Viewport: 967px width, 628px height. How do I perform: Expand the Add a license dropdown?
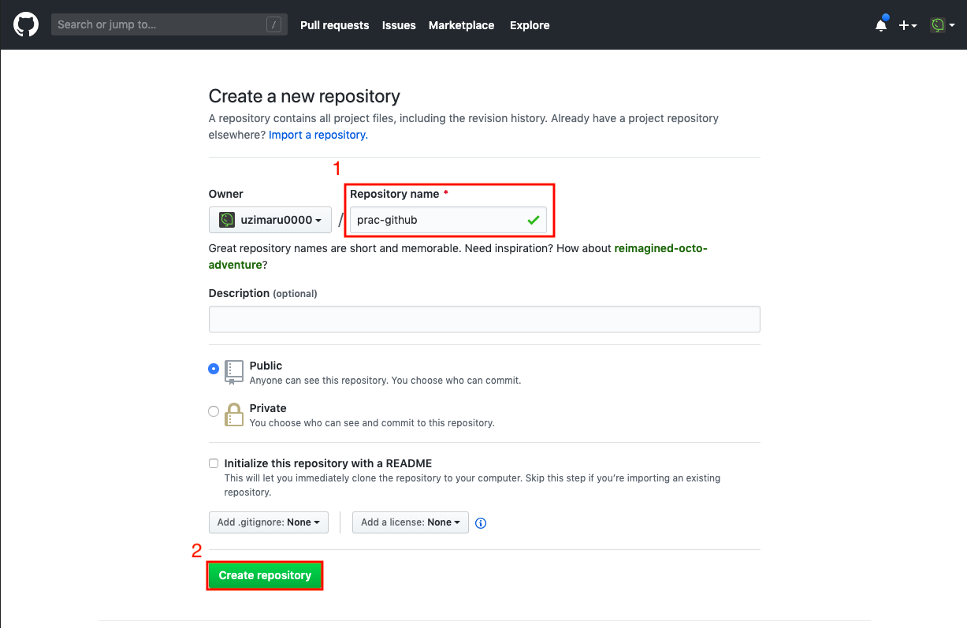pos(411,522)
